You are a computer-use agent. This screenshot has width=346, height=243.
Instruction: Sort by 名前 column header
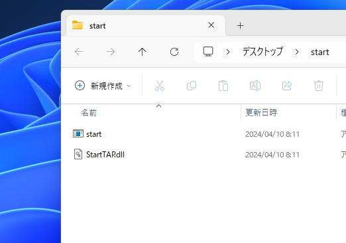[89, 113]
